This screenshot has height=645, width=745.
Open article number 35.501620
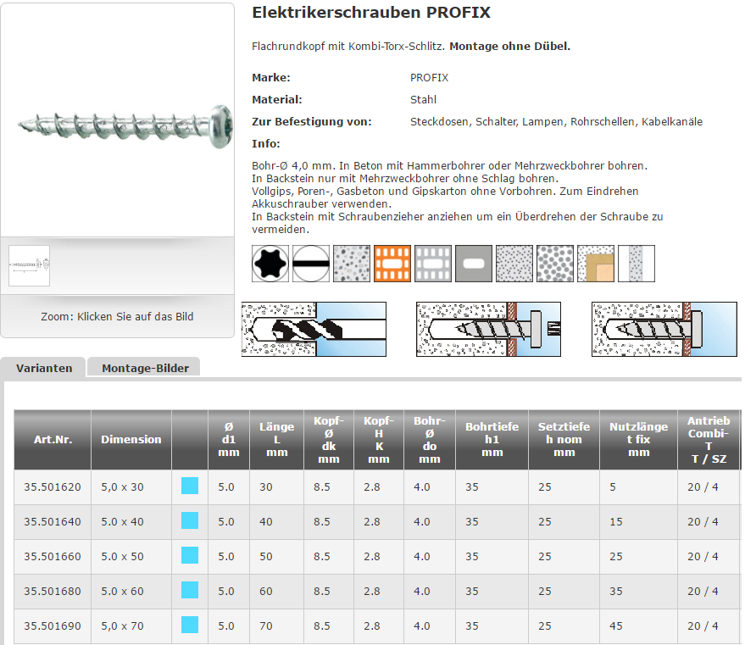pos(53,487)
